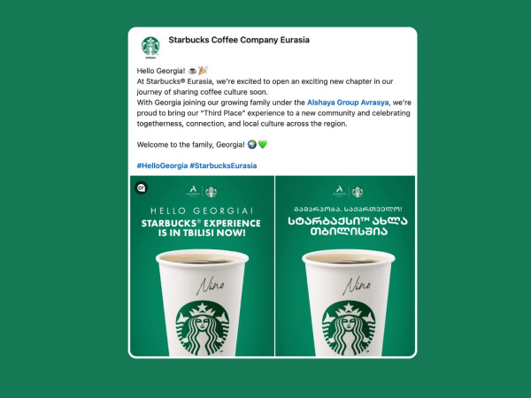Click the coffee cup emoji after 'Hello Georgia!'
The image size is (531, 398).
click(192, 71)
